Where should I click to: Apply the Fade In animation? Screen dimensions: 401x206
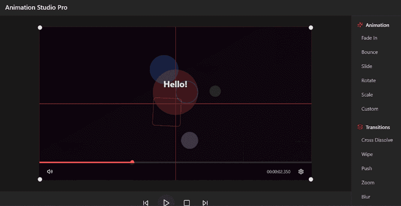pyautogui.click(x=369, y=38)
